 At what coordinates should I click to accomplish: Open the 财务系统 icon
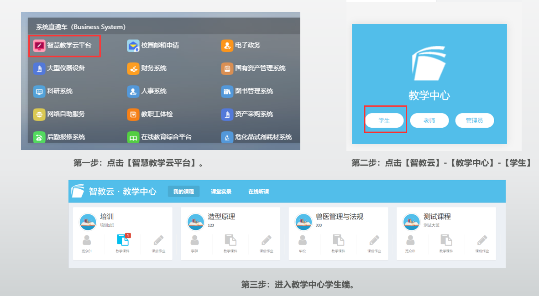pos(133,68)
